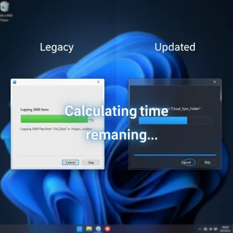Open File Explorer from the taskbar
Image resolution: width=233 pixels, height=233 pixels.
(89, 229)
